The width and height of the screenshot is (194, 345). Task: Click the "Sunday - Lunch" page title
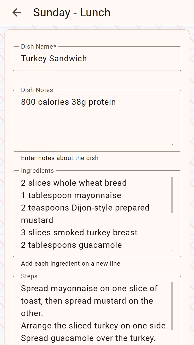click(x=72, y=13)
